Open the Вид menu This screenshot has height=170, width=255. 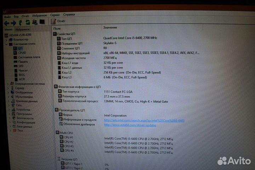[x=16, y=16]
